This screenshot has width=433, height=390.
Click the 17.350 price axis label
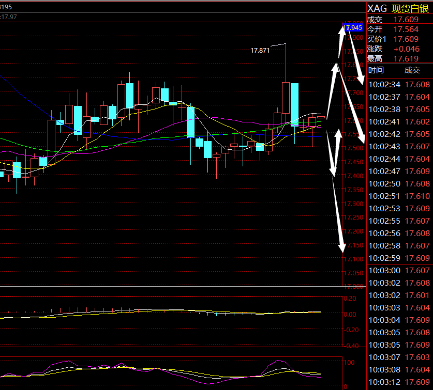(353, 190)
